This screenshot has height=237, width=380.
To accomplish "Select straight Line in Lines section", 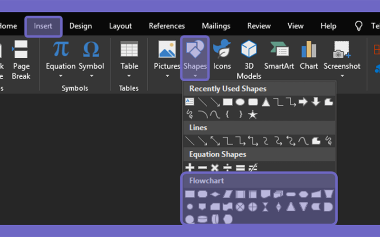I will pos(190,141).
